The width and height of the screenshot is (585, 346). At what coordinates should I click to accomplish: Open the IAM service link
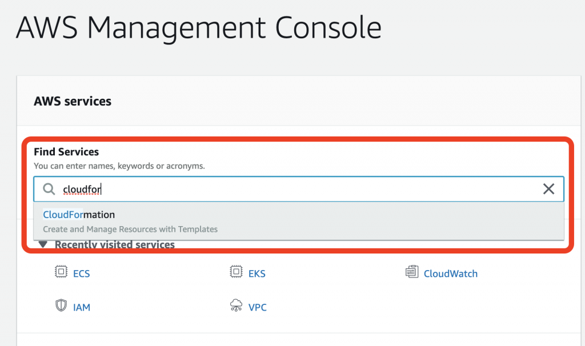[x=81, y=307]
